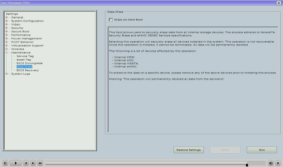This screenshot has width=283, height=167.
Task: Select Security in settings tree
Action: tap(17, 28)
